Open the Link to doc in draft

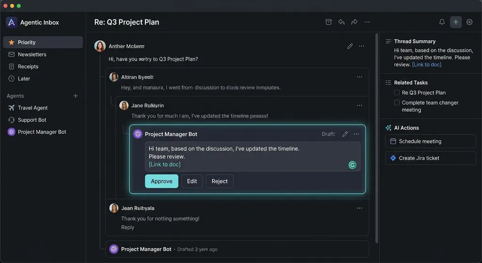pyautogui.click(x=165, y=164)
